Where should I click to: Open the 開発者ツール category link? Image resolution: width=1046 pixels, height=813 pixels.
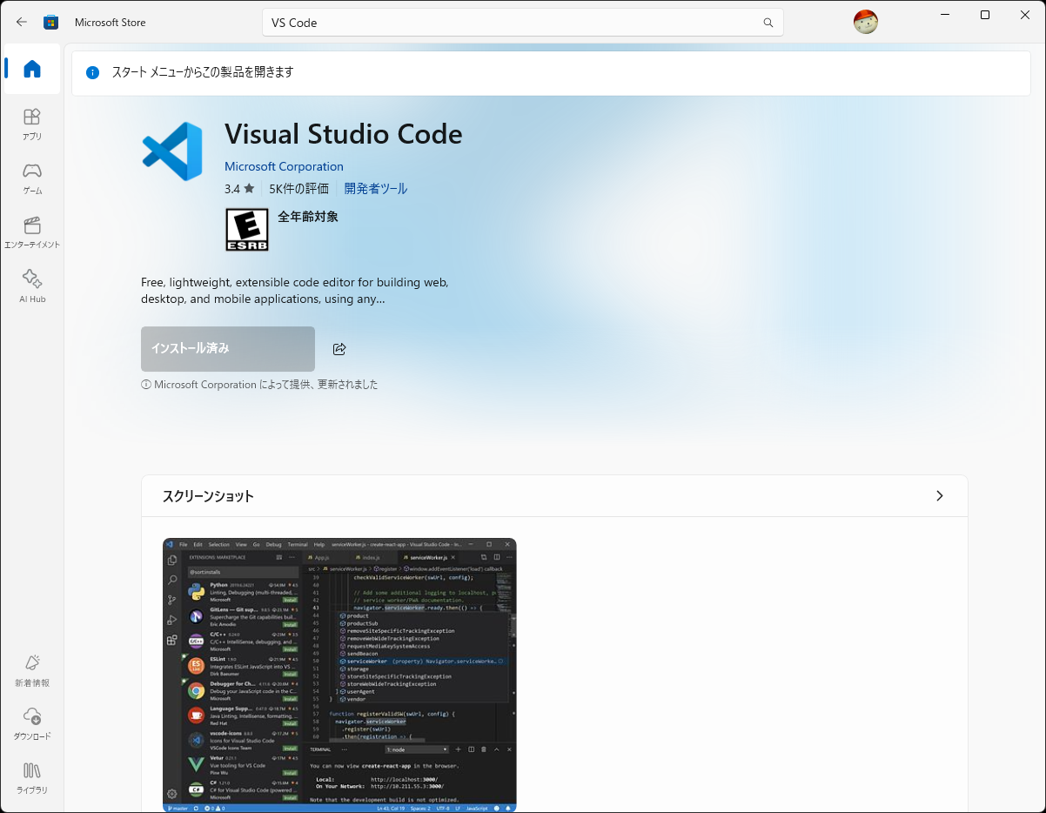coord(376,188)
